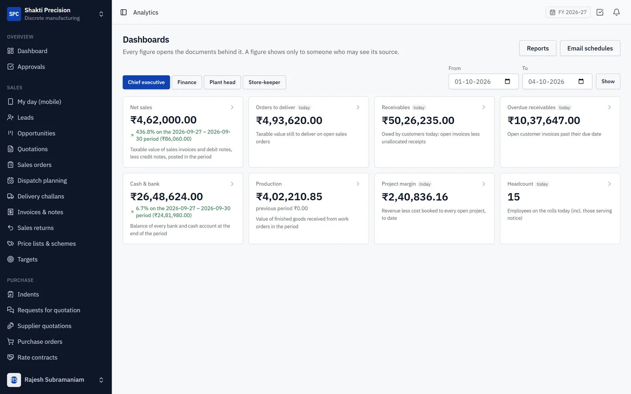Click Net sales value ₹4,62,000.00
Screen dimensions: 631x394
[x=163, y=120]
